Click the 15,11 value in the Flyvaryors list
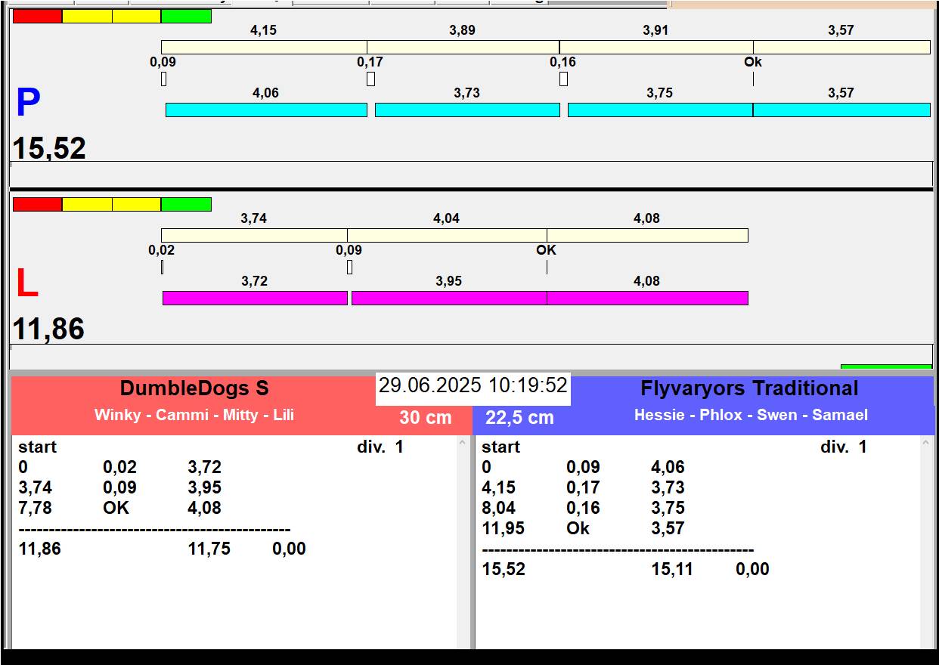The height and width of the screenshot is (665, 939). [672, 569]
